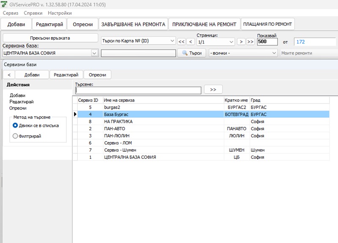Screen dimensions: 338x243
Task: Click the magnifier Търси search button
Action: (x=192, y=53)
